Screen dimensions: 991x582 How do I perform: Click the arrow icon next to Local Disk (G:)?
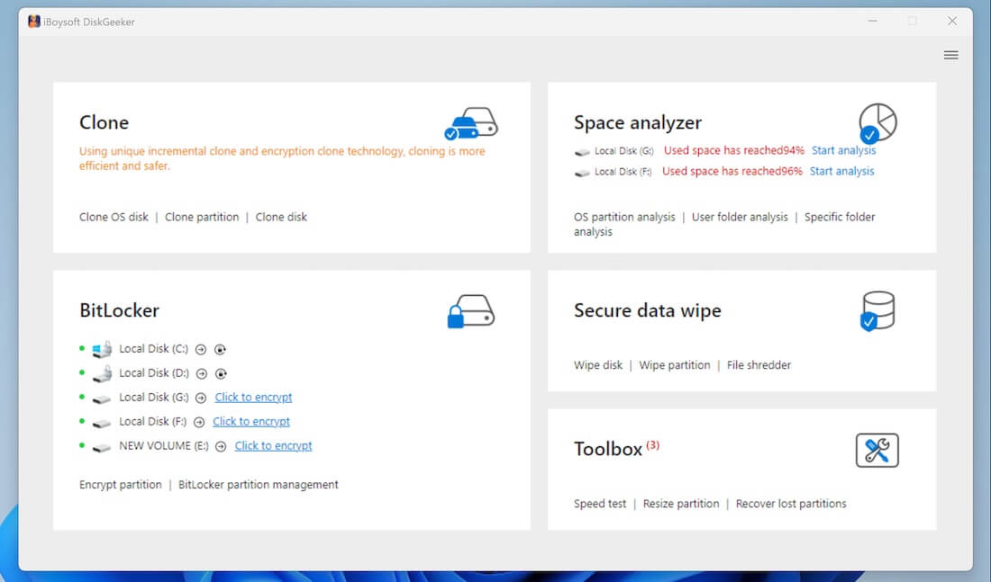(x=201, y=398)
